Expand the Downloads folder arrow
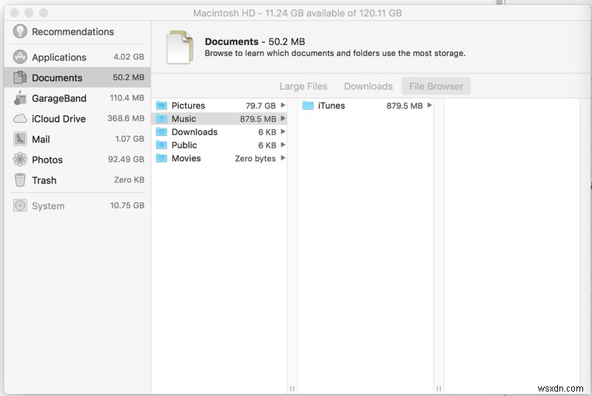The width and height of the screenshot is (592, 396). (283, 132)
